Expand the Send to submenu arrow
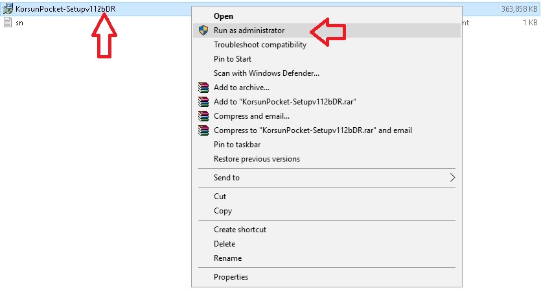The height and width of the screenshot is (290, 541). pos(452,178)
